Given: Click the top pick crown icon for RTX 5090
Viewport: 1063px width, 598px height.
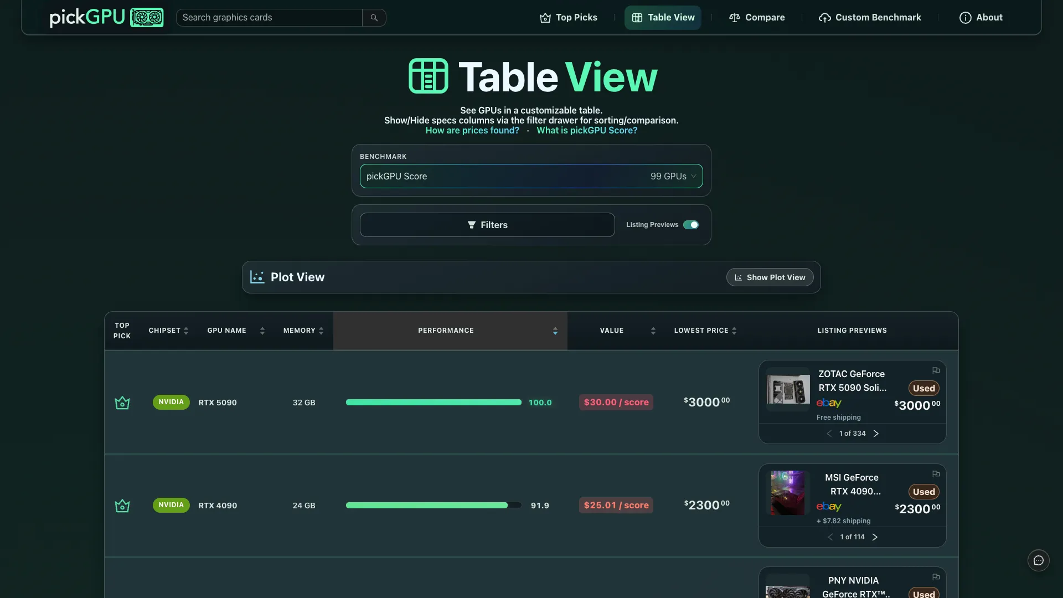Looking at the screenshot, I should pyautogui.click(x=122, y=403).
